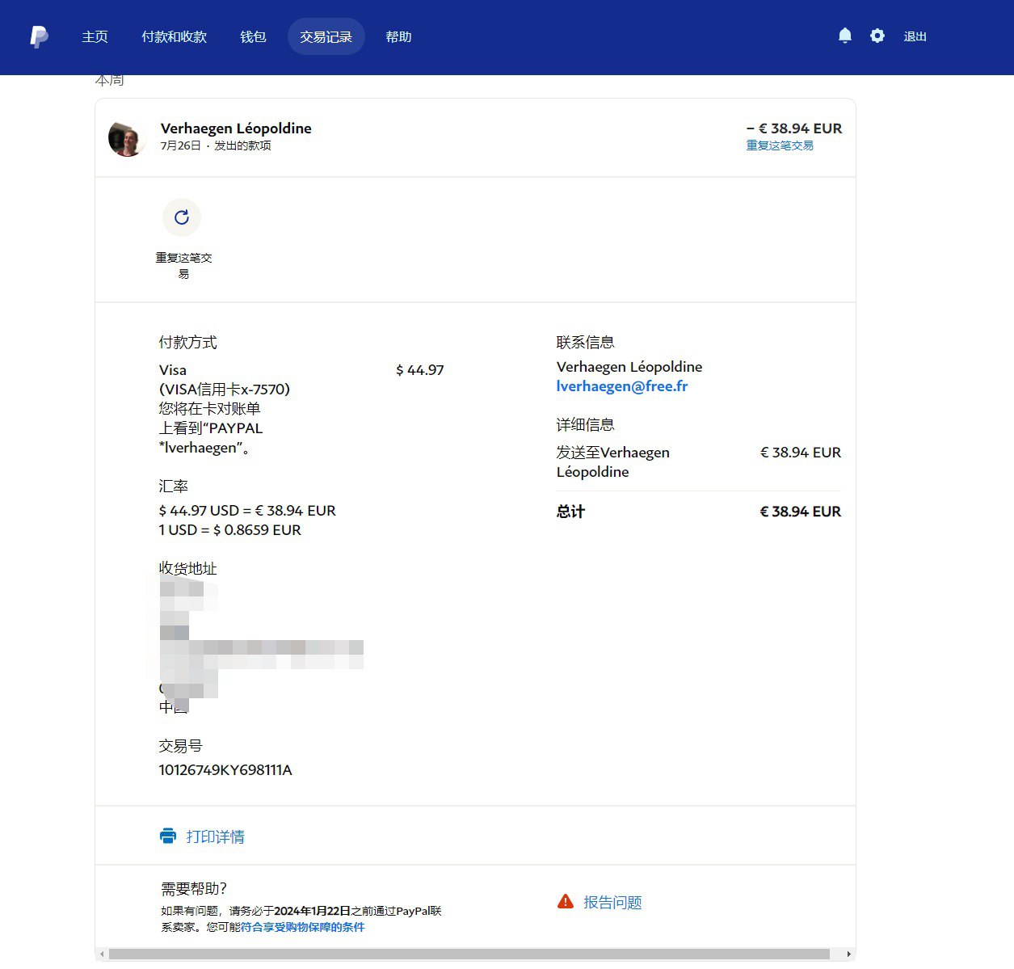Select the 交易记录 tab
This screenshot has height=969, width=1014.
[326, 37]
